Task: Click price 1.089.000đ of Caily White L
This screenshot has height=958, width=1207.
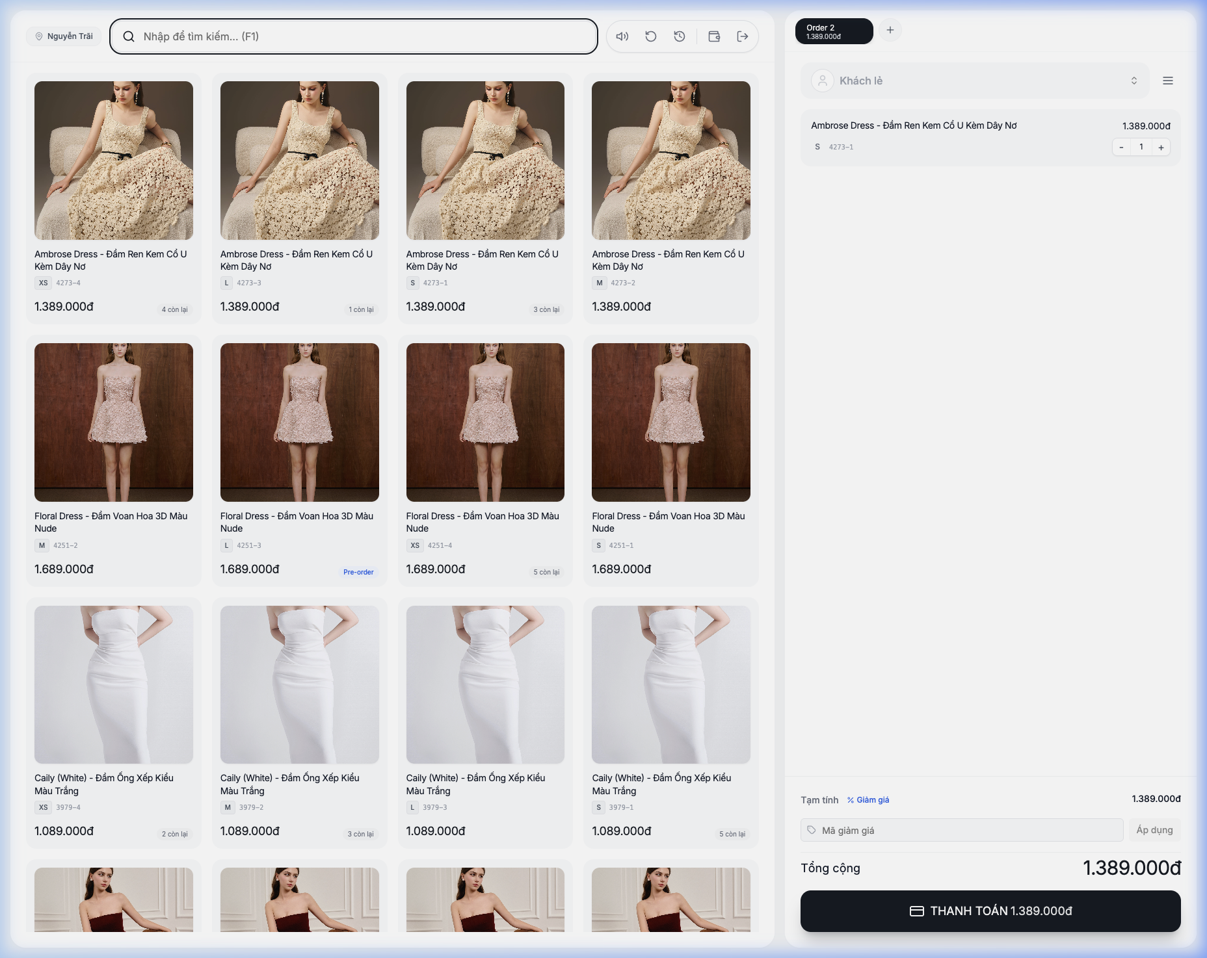Action: pyautogui.click(x=436, y=831)
